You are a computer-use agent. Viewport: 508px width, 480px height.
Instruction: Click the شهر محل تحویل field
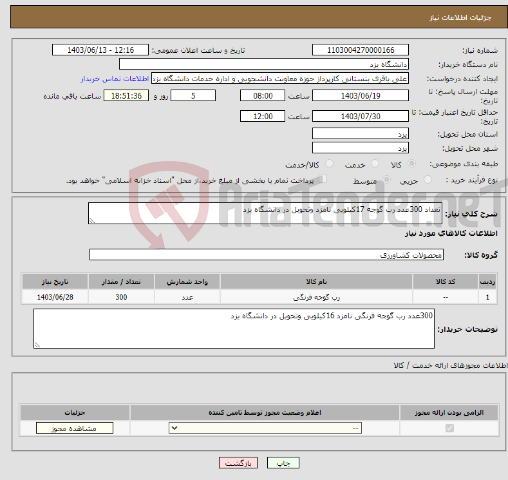(361, 148)
